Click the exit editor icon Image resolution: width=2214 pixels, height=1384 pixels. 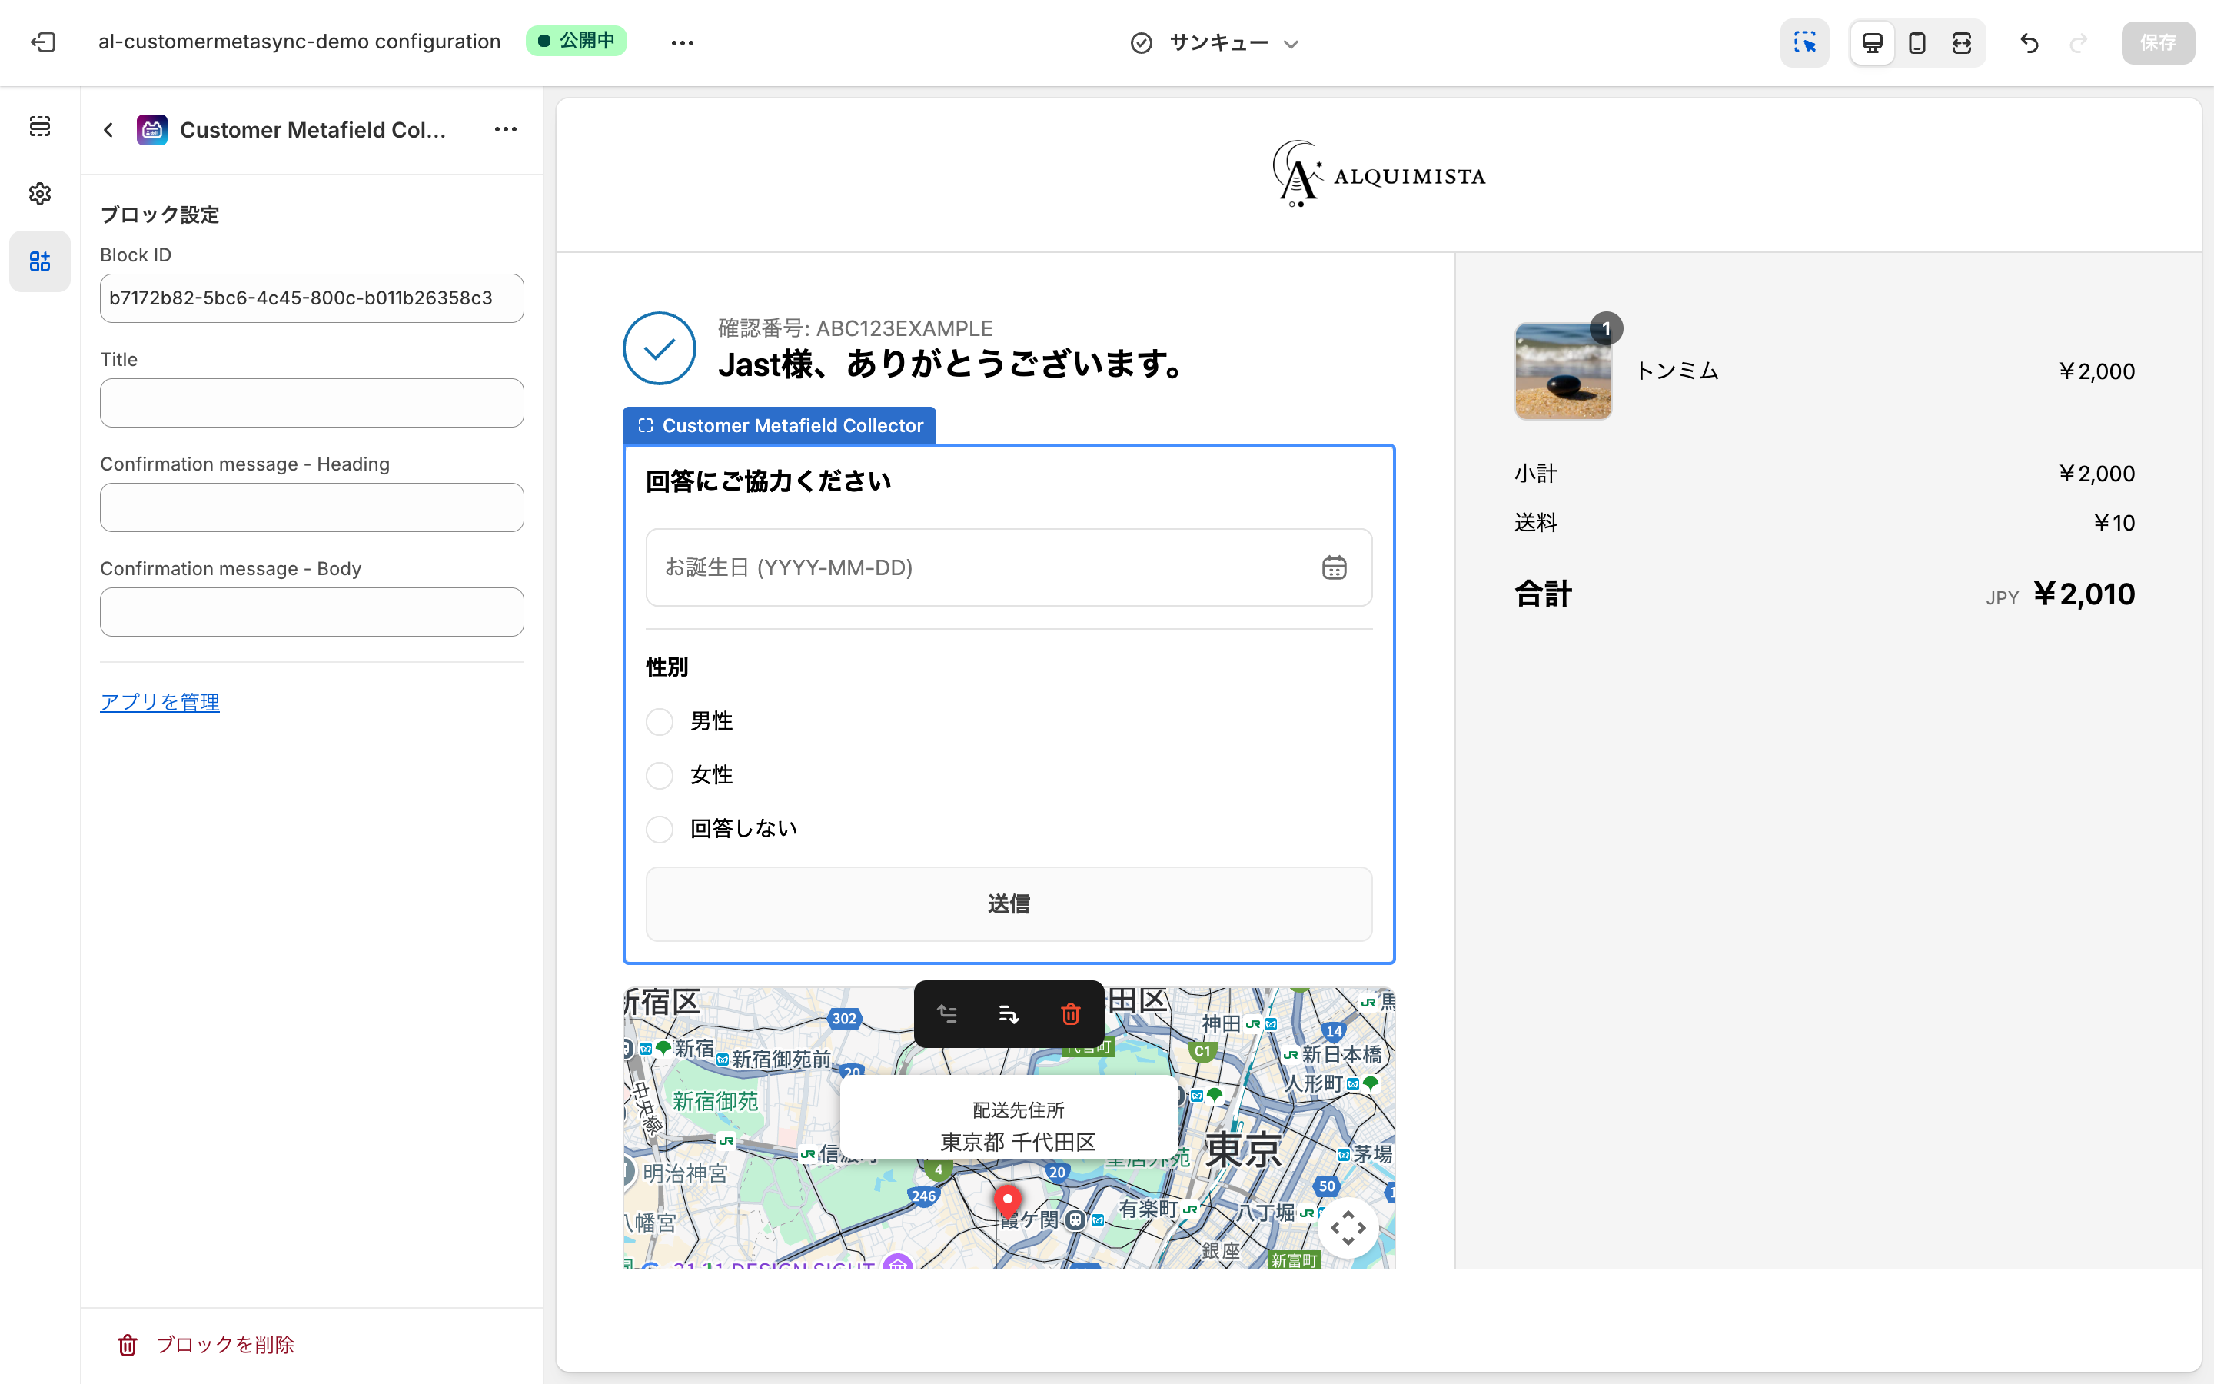[x=43, y=42]
